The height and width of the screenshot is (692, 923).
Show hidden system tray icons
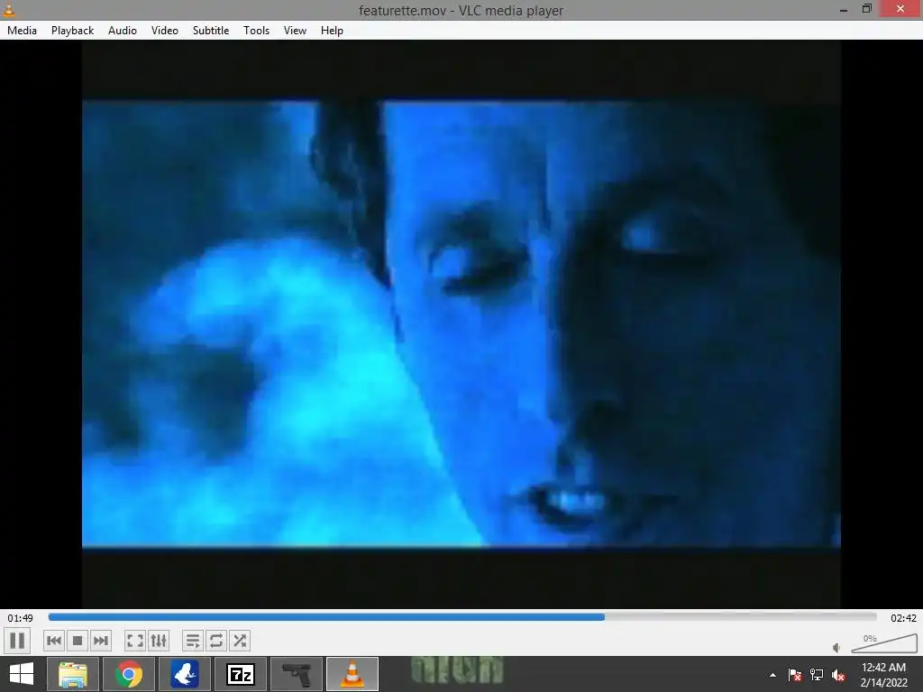point(772,675)
